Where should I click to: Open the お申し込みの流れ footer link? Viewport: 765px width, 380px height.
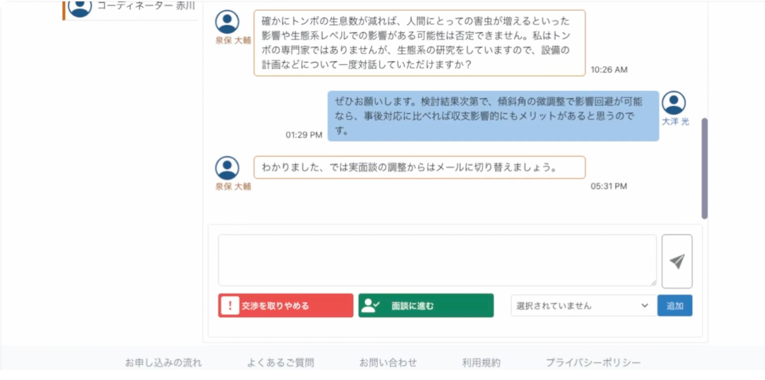click(x=164, y=363)
